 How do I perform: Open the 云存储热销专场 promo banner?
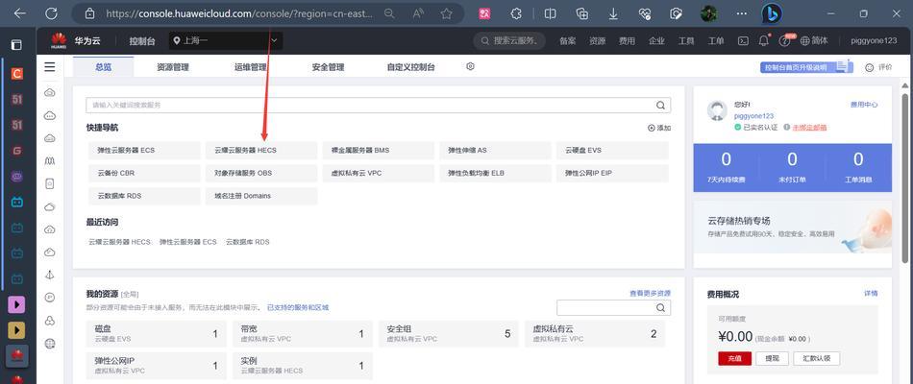click(793, 228)
